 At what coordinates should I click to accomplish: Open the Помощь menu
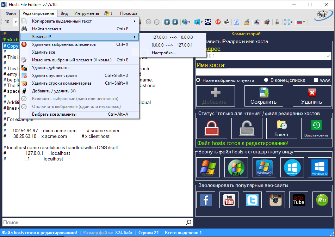click(x=129, y=13)
